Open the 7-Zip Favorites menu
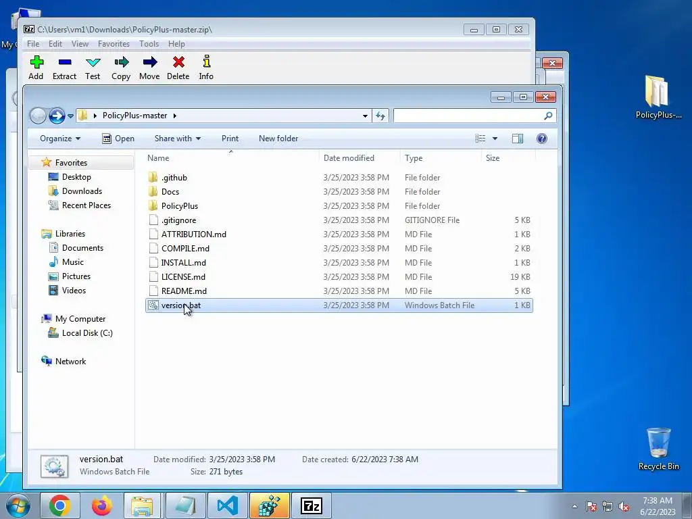This screenshot has height=519, width=692. [114, 44]
